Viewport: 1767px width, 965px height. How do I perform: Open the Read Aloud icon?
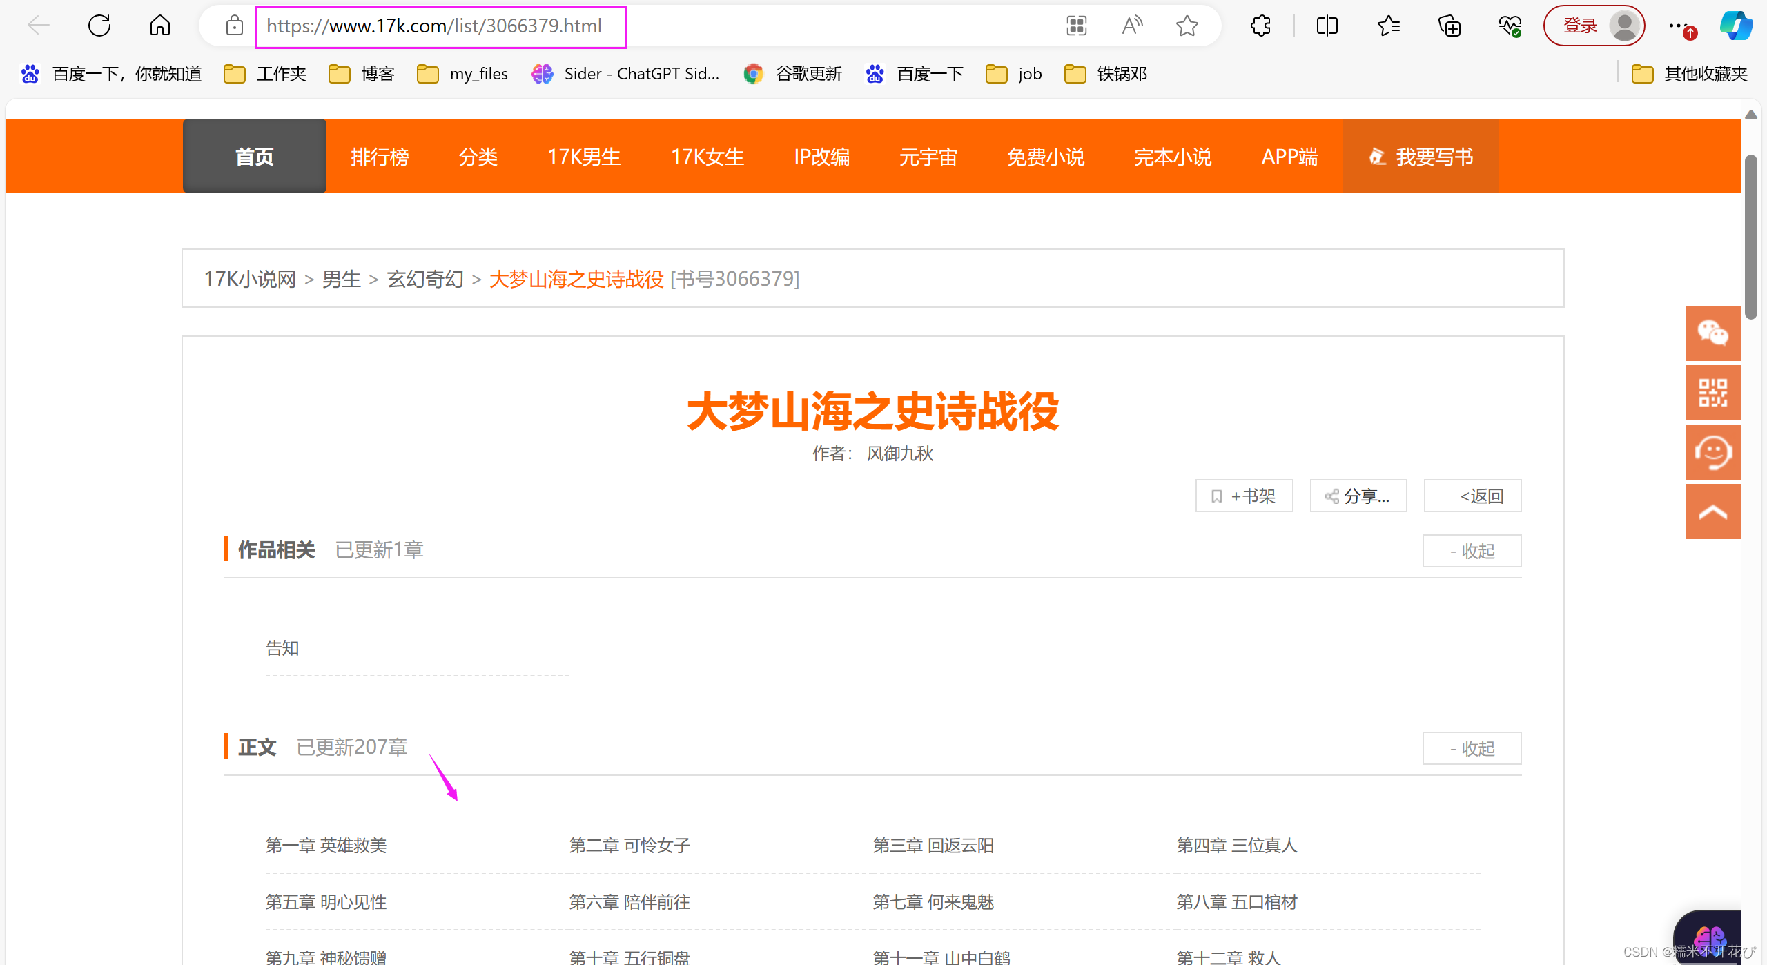pyautogui.click(x=1131, y=26)
